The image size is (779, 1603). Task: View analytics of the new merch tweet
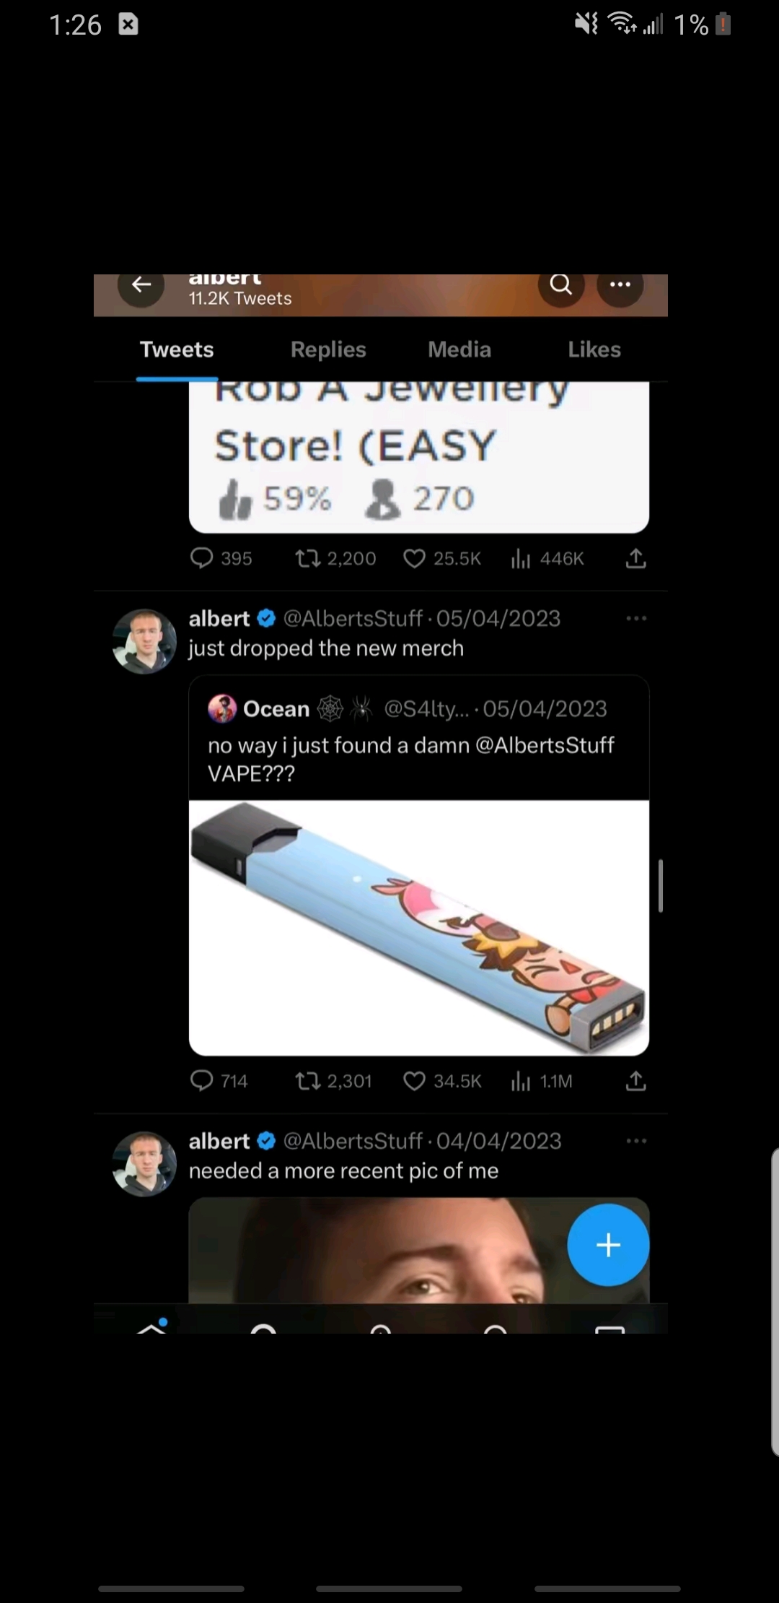521,1081
